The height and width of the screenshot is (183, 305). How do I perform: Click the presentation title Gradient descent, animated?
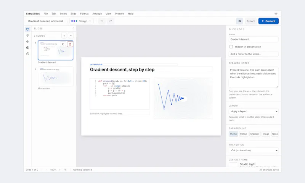(x=45, y=21)
